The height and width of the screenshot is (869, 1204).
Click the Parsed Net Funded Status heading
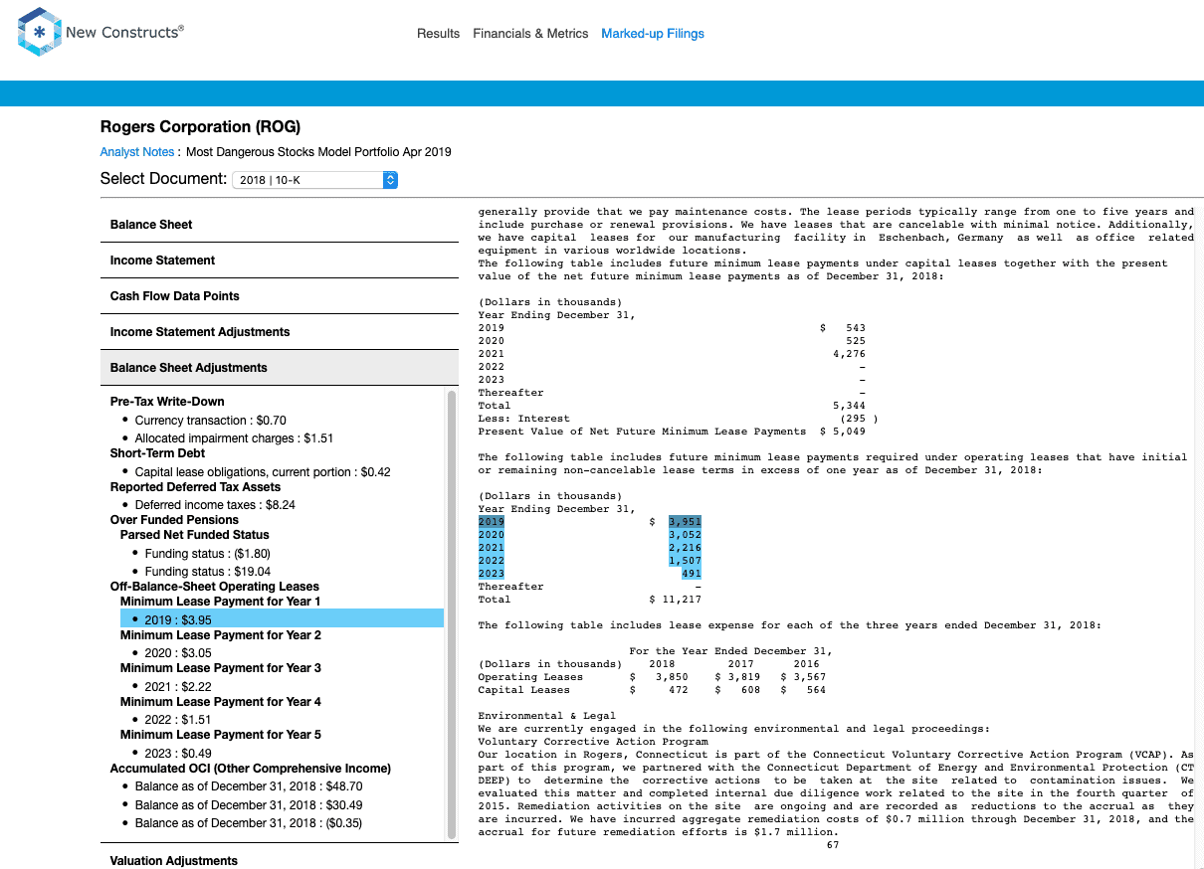[x=195, y=535]
